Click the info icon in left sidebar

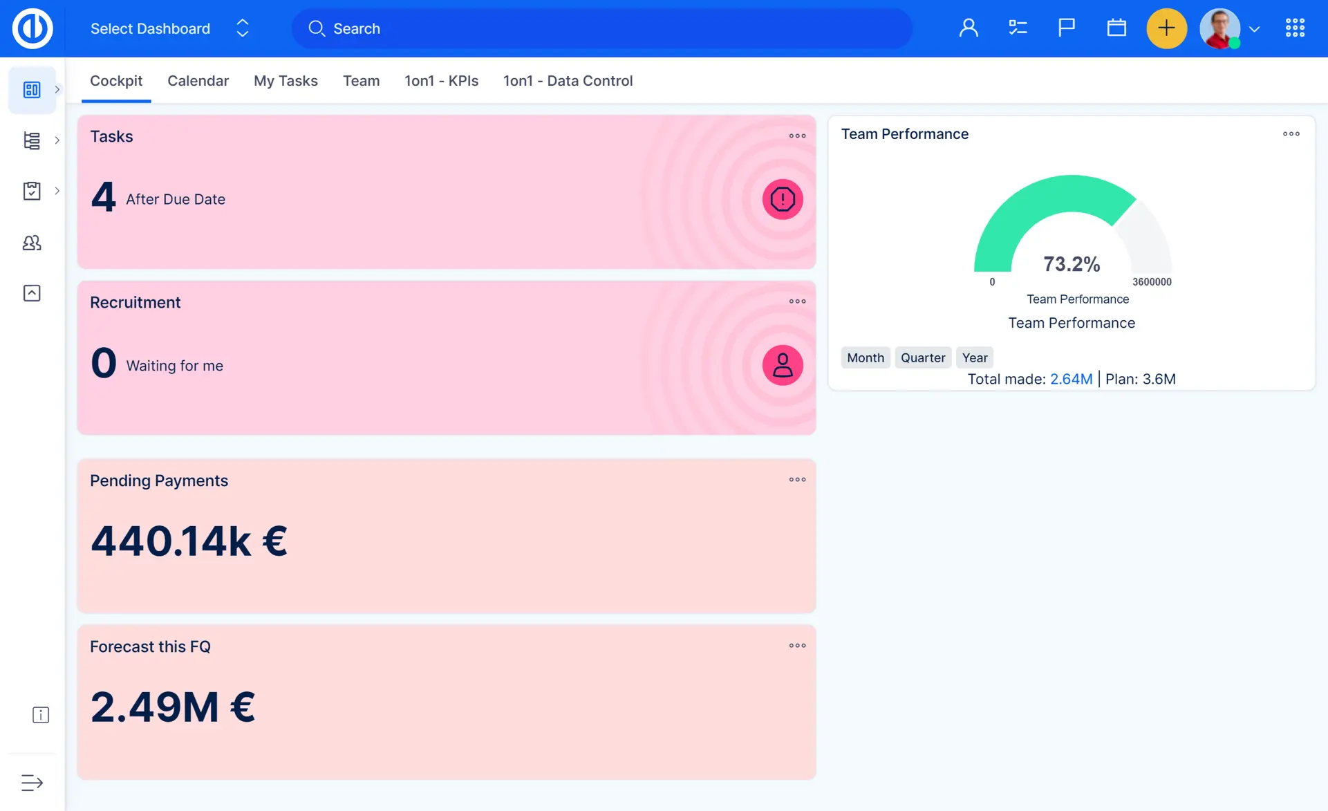(x=41, y=715)
